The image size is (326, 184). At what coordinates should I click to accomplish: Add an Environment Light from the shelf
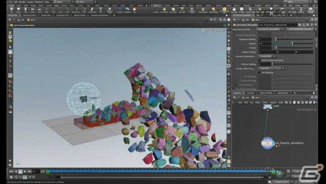pos(224,10)
